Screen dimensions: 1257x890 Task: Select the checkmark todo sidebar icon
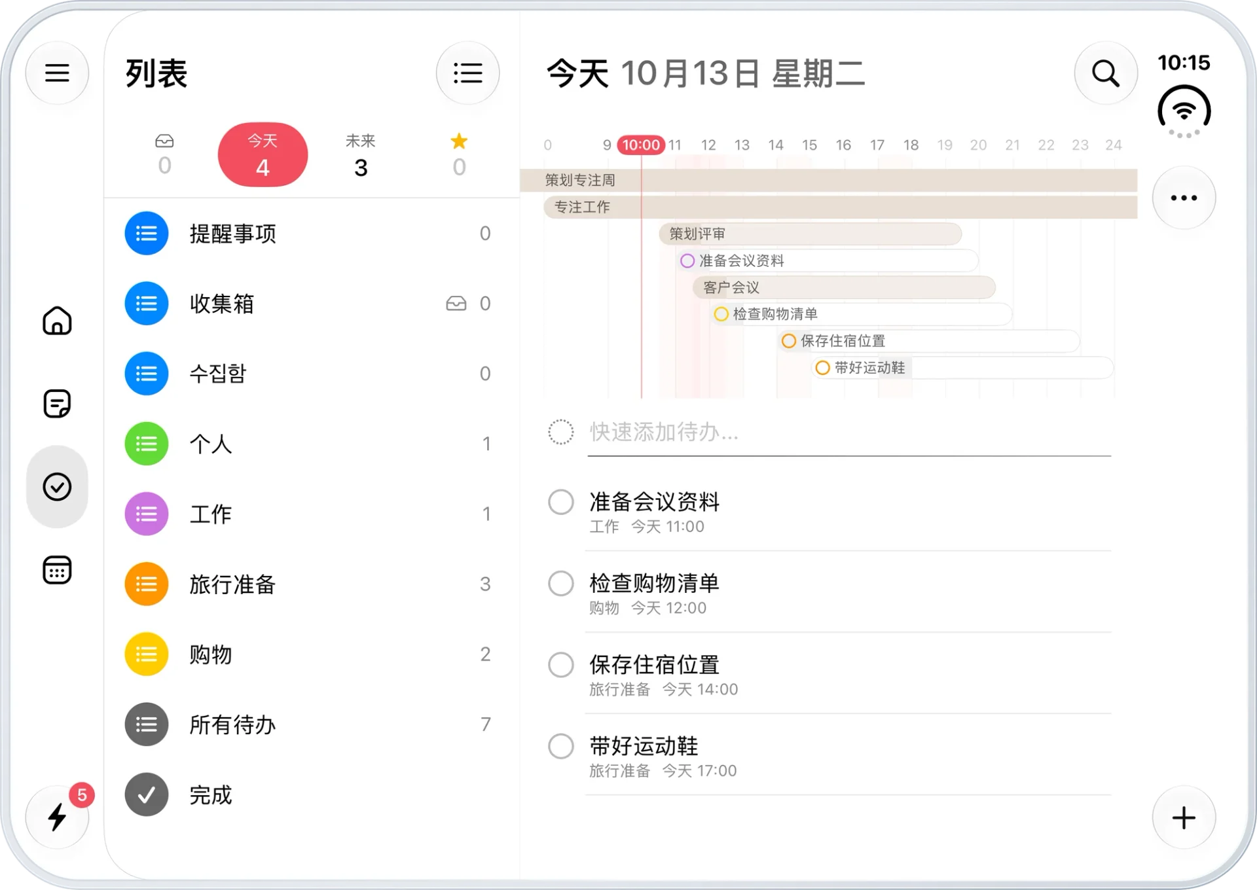(57, 487)
